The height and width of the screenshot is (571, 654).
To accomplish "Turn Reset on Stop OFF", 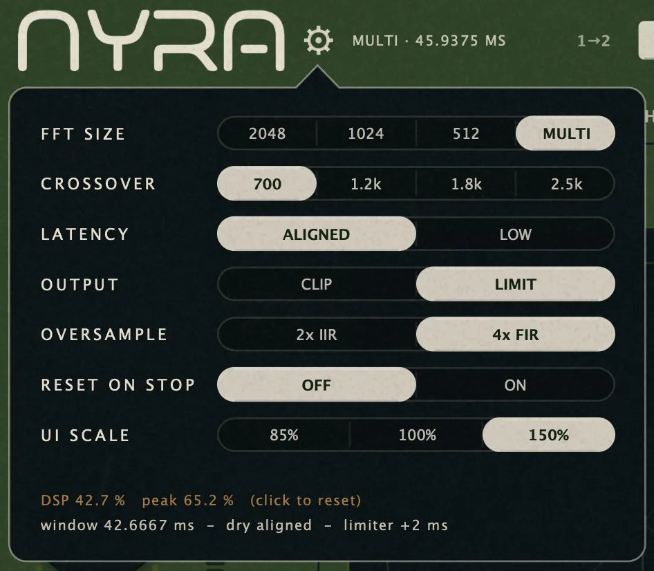I will coord(317,384).
